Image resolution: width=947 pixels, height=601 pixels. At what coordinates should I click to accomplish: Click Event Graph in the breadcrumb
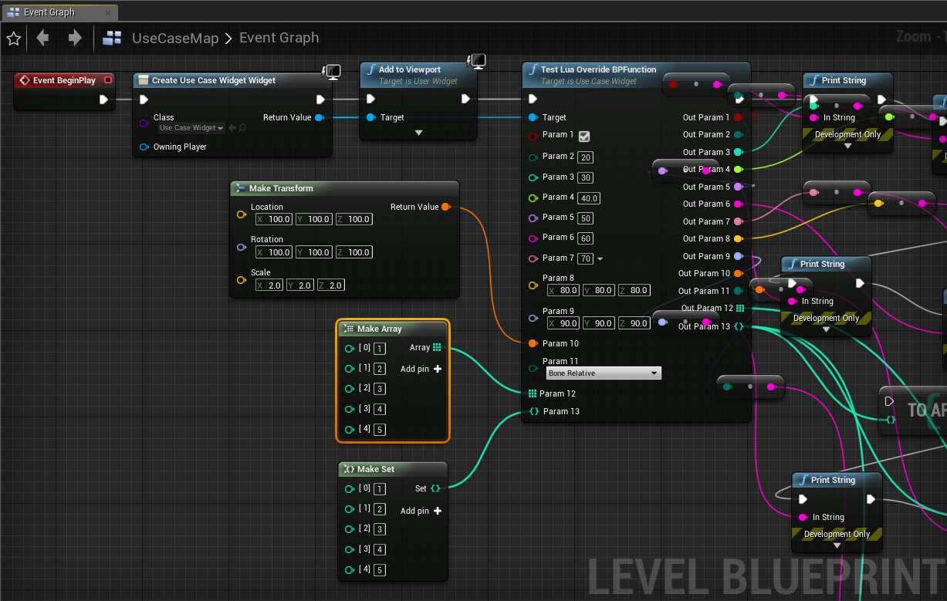pyautogui.click(x=279, y=38)
